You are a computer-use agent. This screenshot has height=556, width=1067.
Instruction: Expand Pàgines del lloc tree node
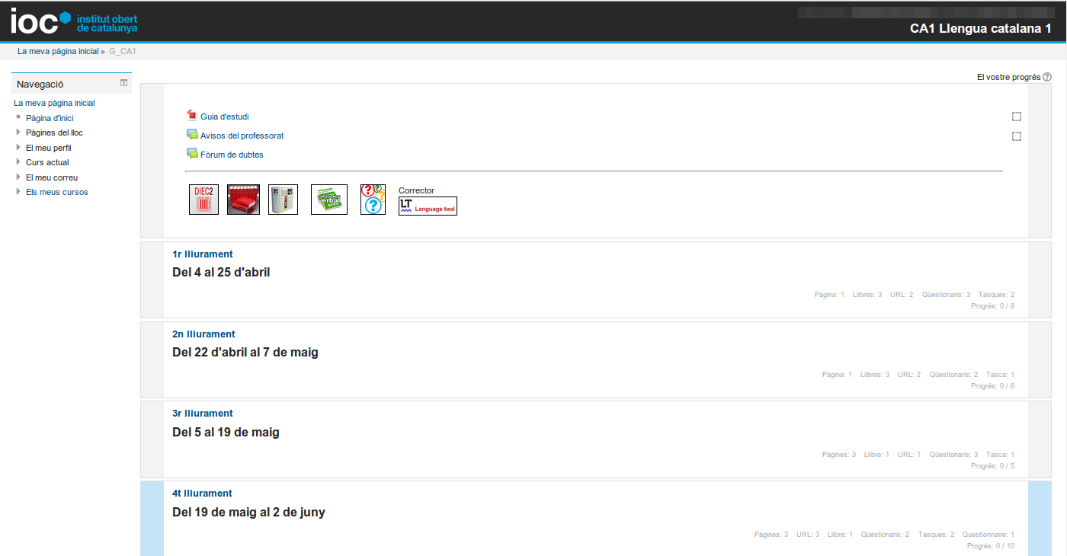[x=18, y=133]
